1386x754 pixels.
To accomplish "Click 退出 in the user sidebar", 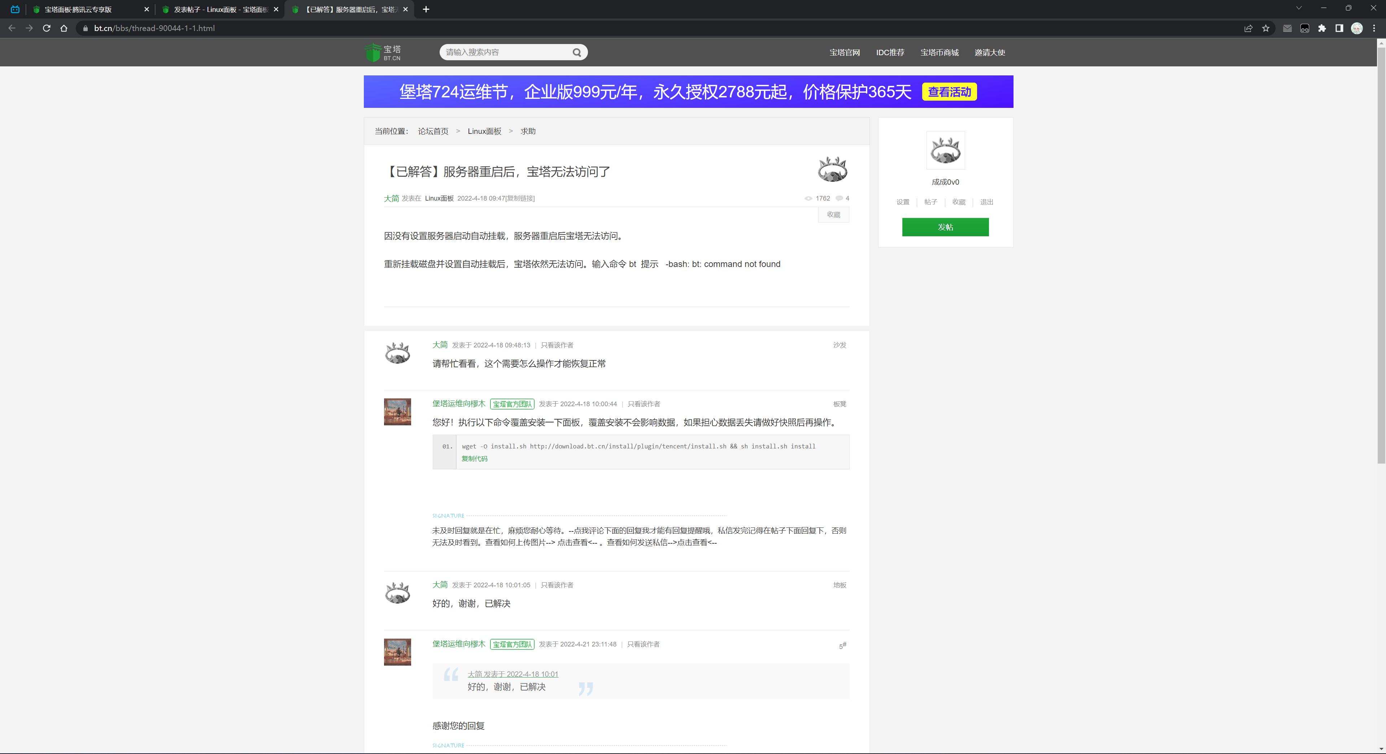I will click(x=987, y=202).
